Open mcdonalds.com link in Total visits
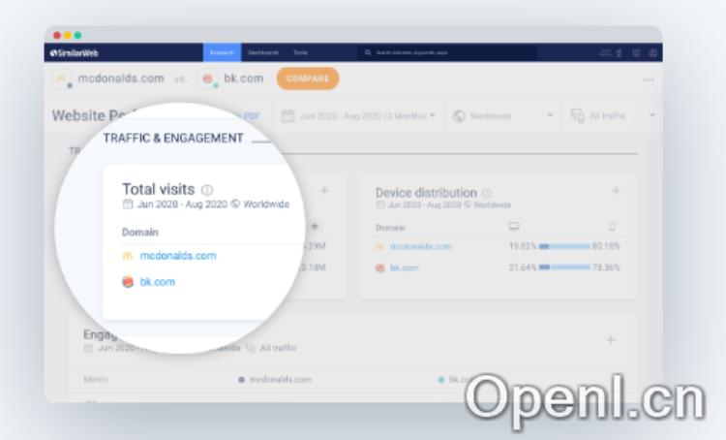Image resolution: width=726 pixels, height=440 pixels. [178, 256]
